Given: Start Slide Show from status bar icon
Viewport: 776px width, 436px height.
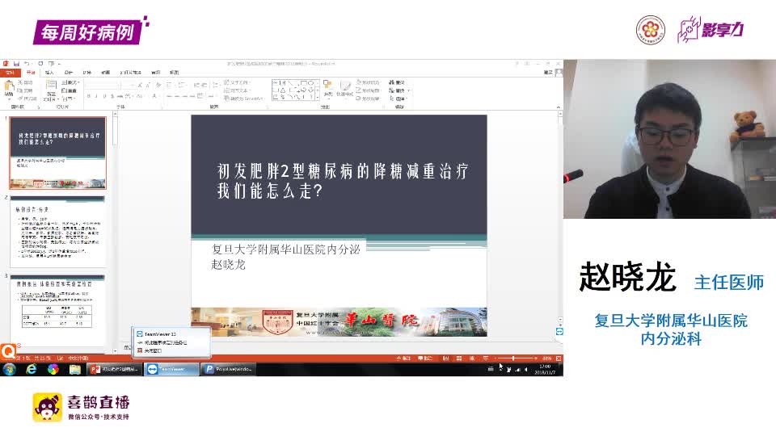Looking at the screenshot, I should coord(486,358).
